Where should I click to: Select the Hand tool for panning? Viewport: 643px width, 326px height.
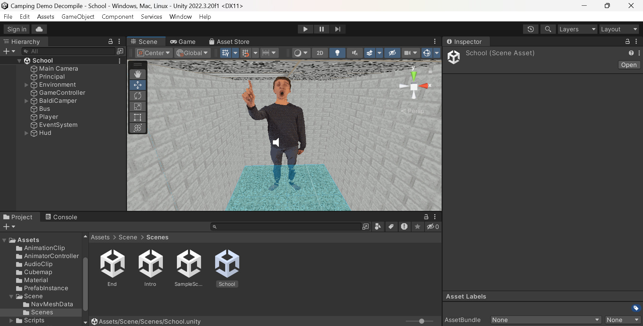pyautogui.click(x=137, y=74)
